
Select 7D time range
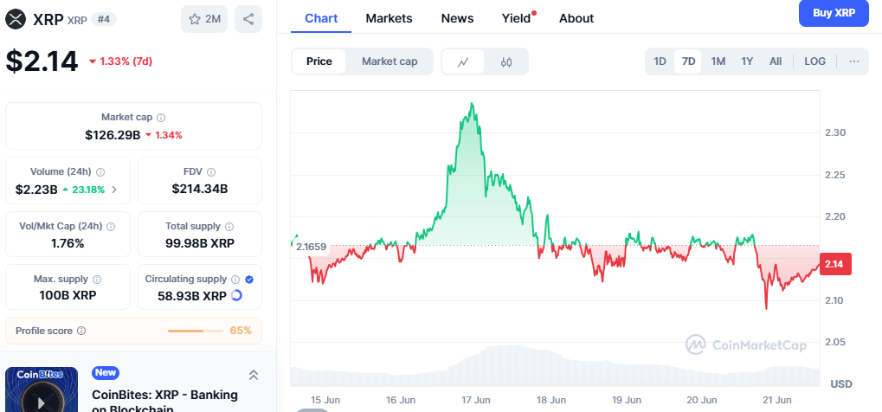(688, 61)
